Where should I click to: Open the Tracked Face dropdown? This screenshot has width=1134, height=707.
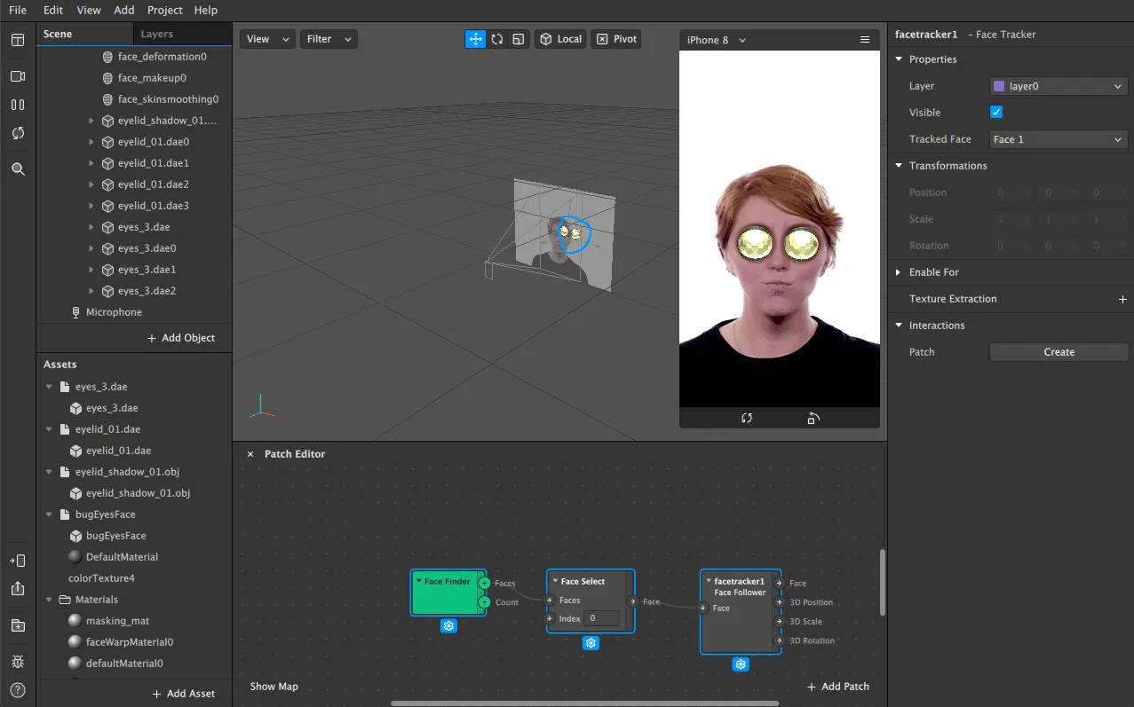(1059, 139)
